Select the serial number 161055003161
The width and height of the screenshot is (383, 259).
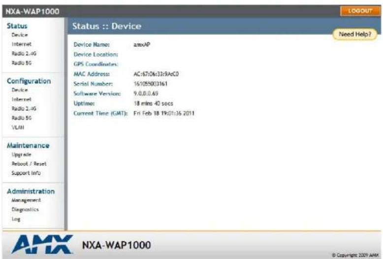151,84
